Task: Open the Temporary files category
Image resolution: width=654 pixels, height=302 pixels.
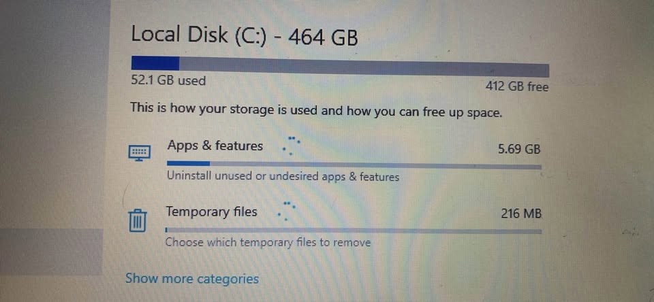Action: pos(212,212)
